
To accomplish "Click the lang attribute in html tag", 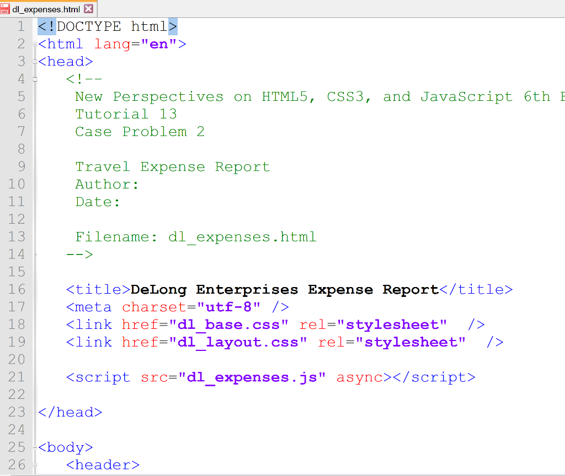I will (112, 44).
